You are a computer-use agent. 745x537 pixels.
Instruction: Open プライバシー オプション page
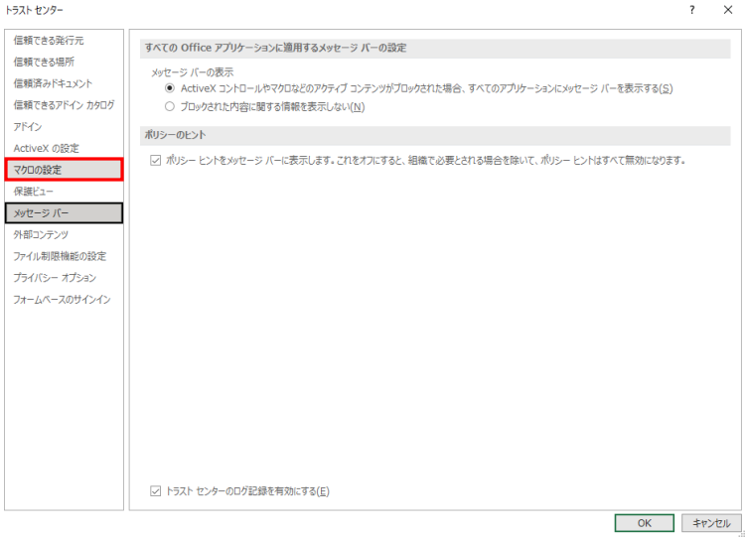[x=55, y=278]
